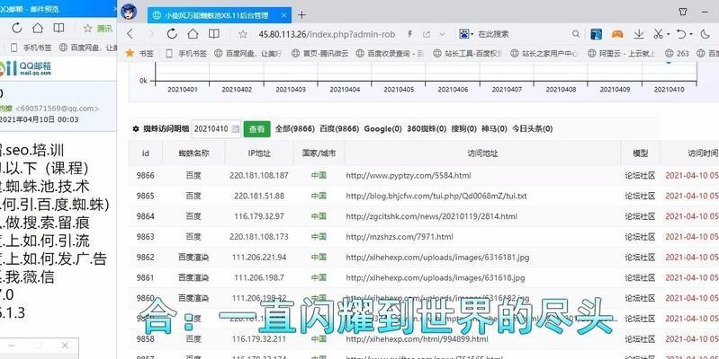Screen dimensions: 719x359
Task: Open the 百度网盘 bookmark in the right browser
Action: [x=247, y=54]
